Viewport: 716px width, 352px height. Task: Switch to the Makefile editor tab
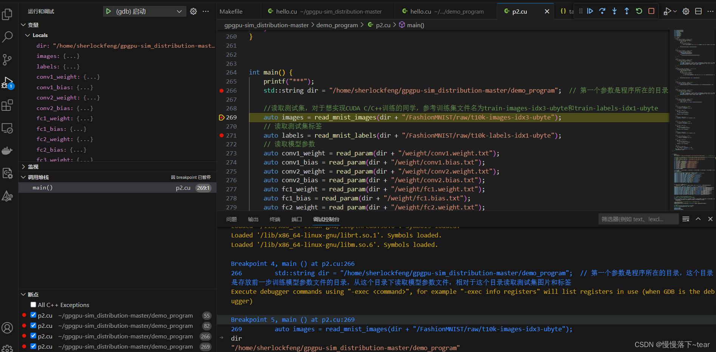[231, 11]
